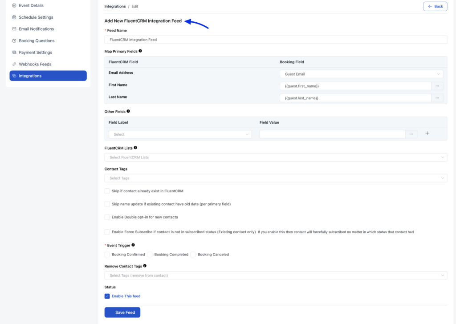Open the Select FluentCRM Lists dropdown
456x324 pixels.
click(275, 157)
